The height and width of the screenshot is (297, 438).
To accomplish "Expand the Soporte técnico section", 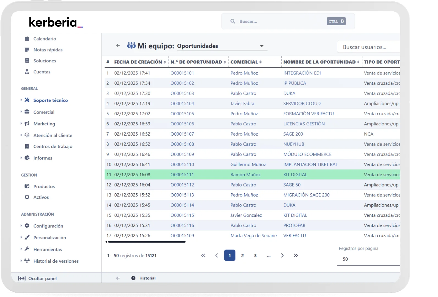I will [x=21, y=100].
